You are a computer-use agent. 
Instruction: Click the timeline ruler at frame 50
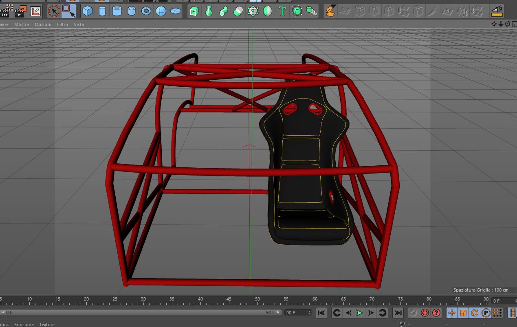point(257,300)
